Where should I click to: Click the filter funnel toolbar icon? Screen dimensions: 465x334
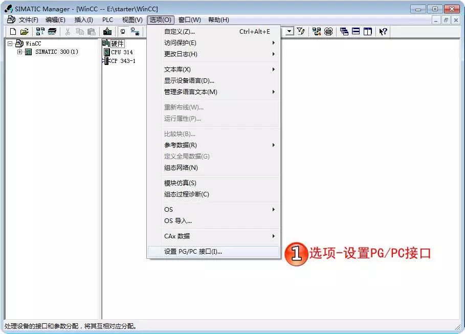tap(301, 31)
